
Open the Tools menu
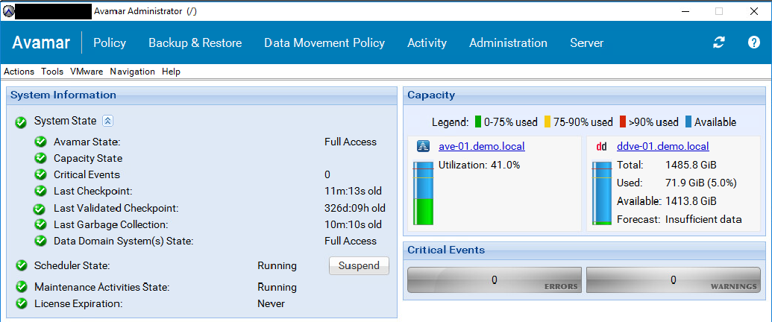tap(52, 72)
